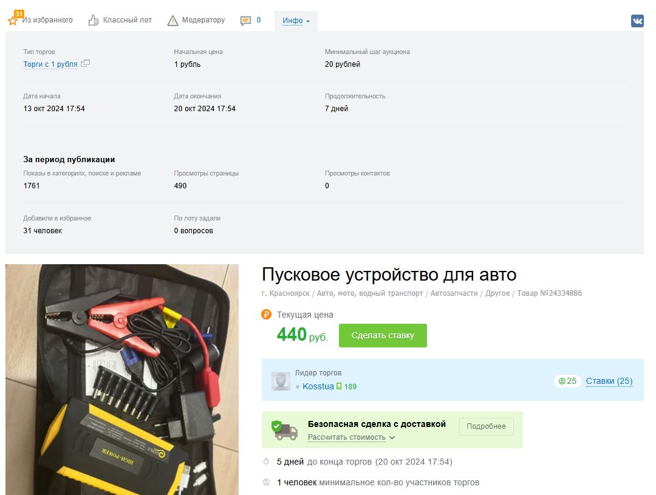
Task: Click the 'Подробнее' button
Action: [x=486, y=426]
